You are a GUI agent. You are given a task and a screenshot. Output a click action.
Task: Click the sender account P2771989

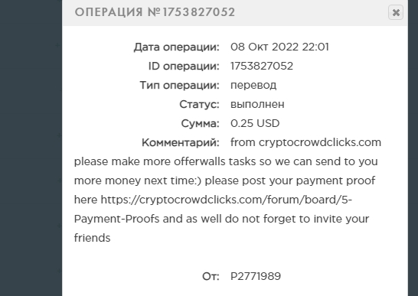(256, 276)
